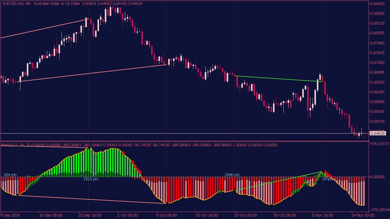
Task: Click the 0.66530 price axis label
Action: (377, 82)
